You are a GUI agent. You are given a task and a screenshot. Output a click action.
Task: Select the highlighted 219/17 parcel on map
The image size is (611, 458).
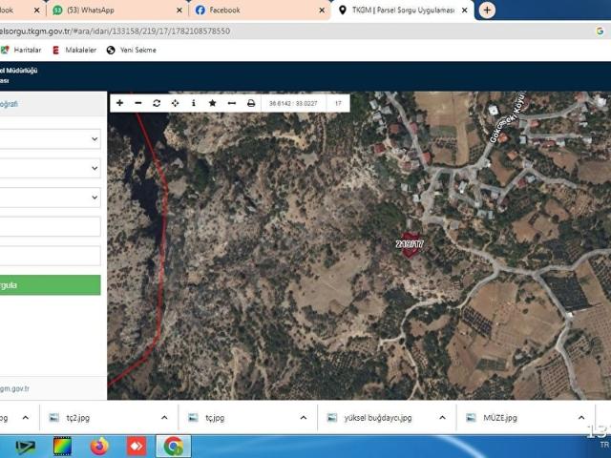(x=411, y=245)
